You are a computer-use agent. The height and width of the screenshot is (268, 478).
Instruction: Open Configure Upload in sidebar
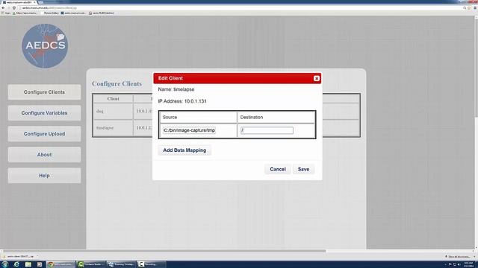pos(44,134)
